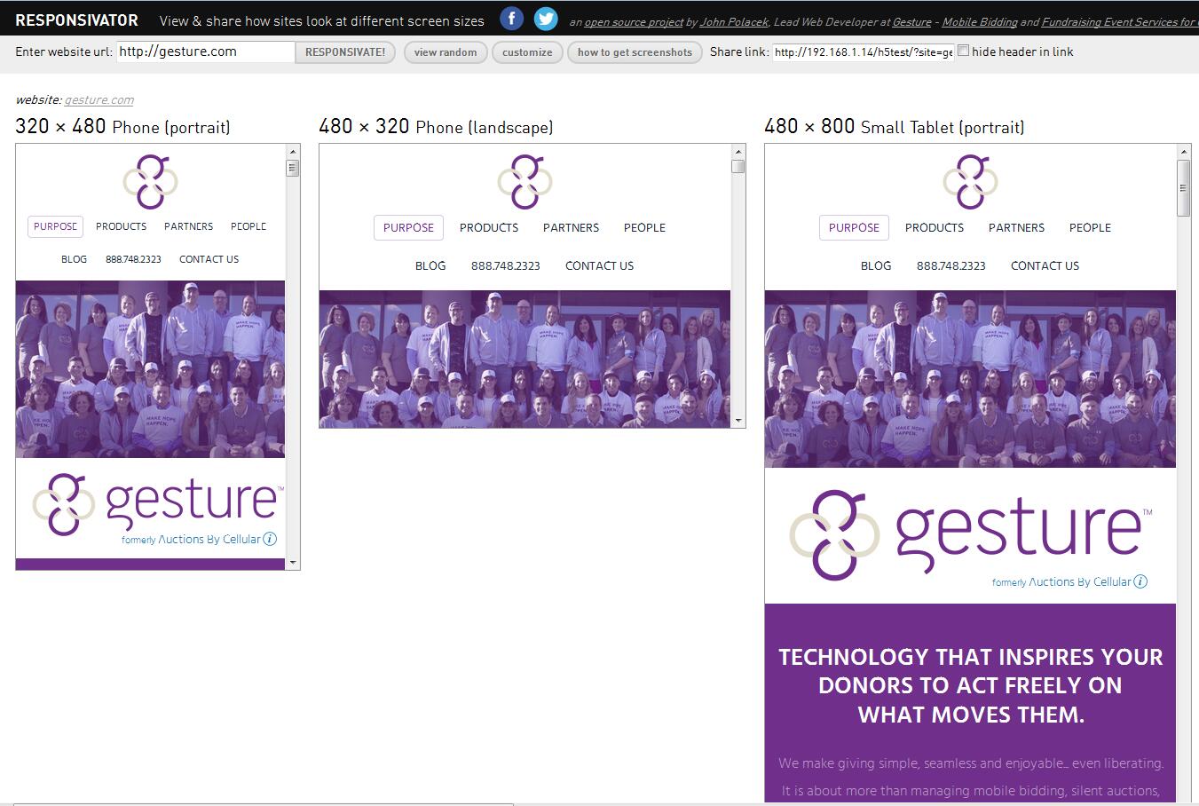Click info icon beside Auctions By Cellular in 320 × 480 phone preview
The image size is (1199, 806).
point(270,539)
